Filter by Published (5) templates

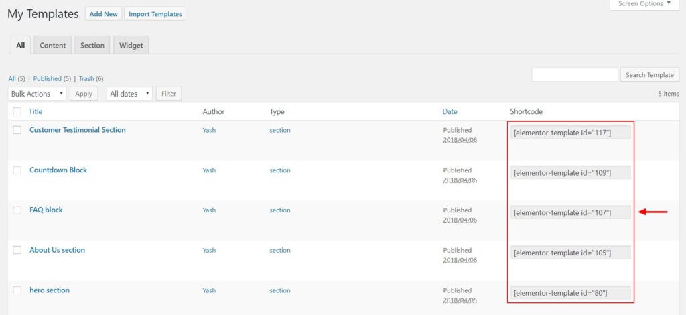coord(52,79)
